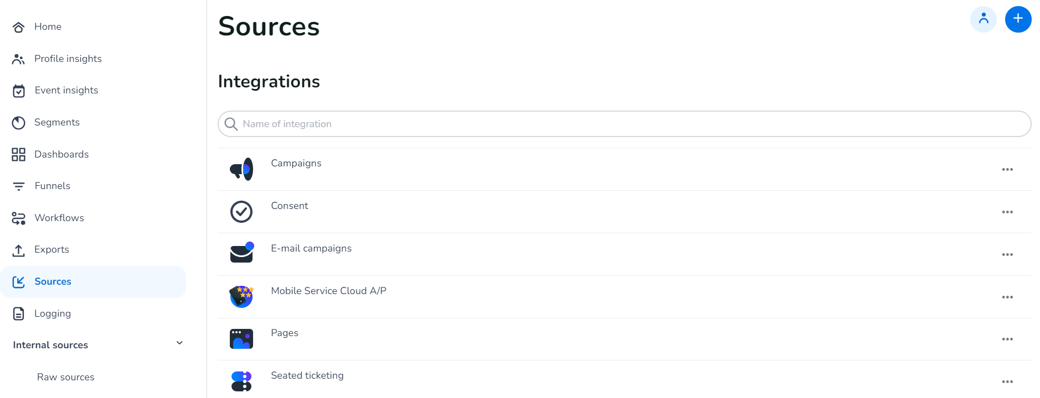
Task: Click the E-mail campaigns envelope icon
Action: 241,253
